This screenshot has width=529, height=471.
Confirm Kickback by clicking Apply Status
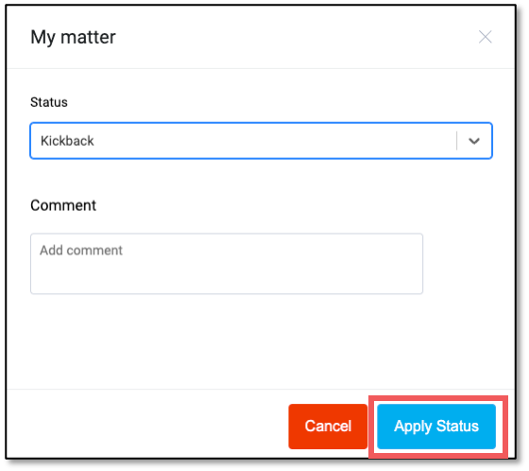coord(436,426)
